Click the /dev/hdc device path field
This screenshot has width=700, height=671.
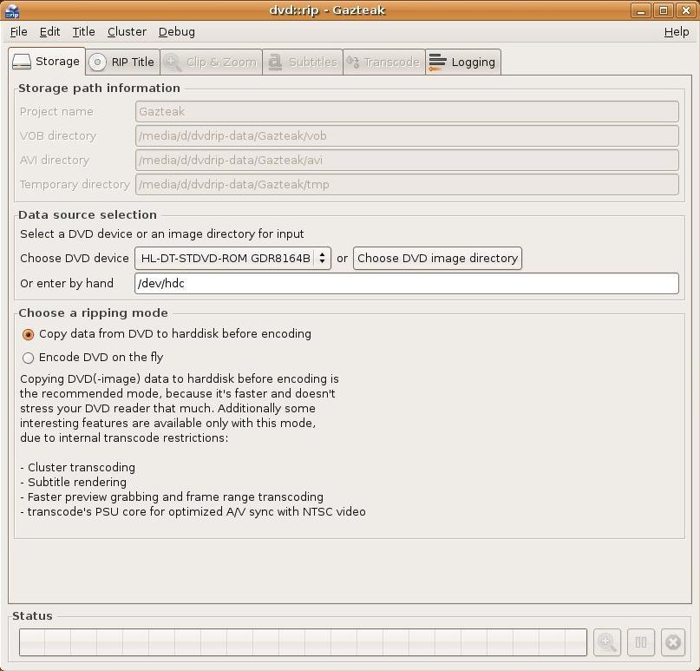[x=406, y=283]
